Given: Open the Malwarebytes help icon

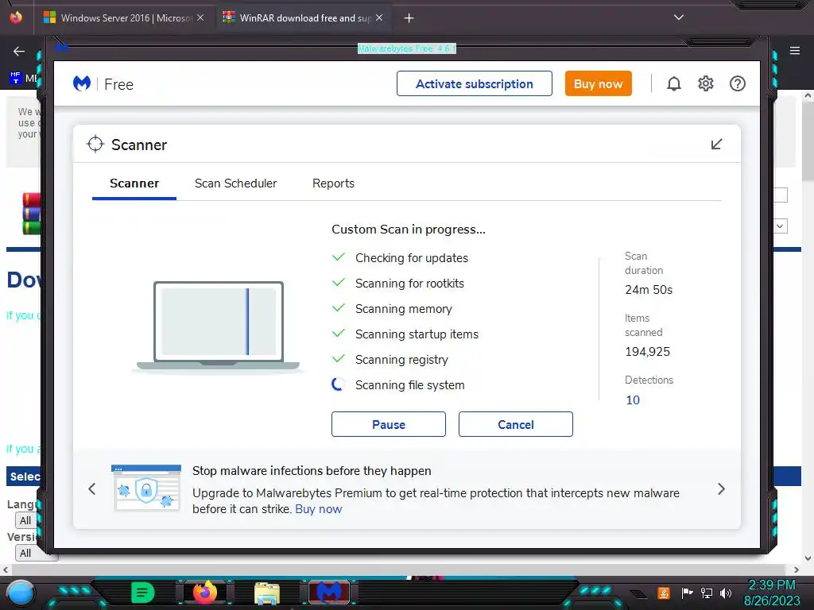Looking at the screenshot, I should pos(737,83).
